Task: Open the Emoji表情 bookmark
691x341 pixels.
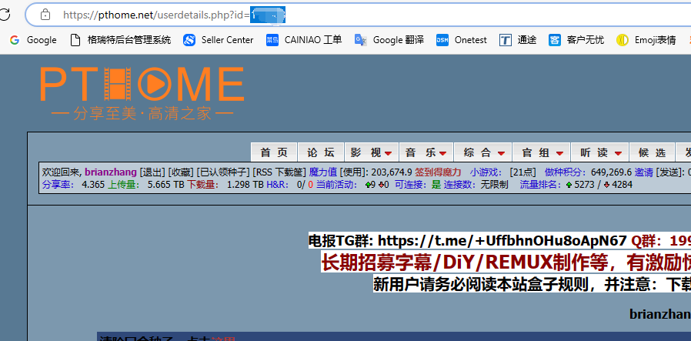Action: click(x=646, y=40)
